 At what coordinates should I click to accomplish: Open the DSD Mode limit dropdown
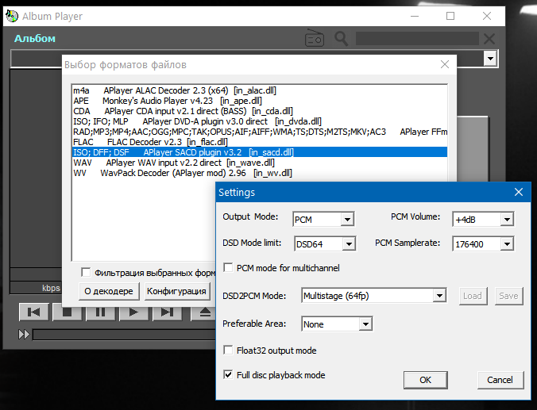349,243
